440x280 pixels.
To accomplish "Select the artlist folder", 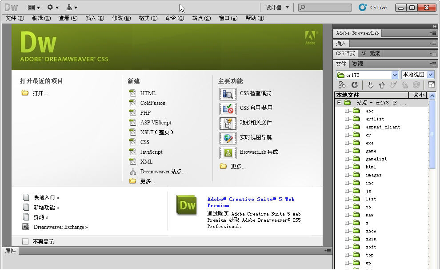I will tap(375, 119).
